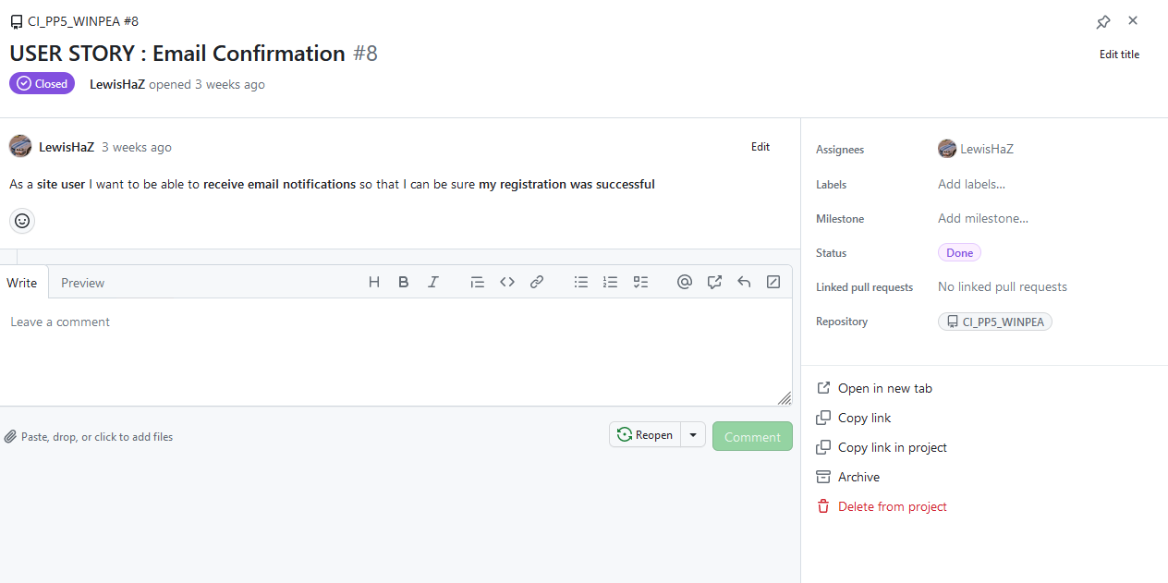The width and height of the screenshot is (1168, 583).
Task: Click LewisHaZ username in comment header
Action: pyautogui.click(x=67, y=147)
